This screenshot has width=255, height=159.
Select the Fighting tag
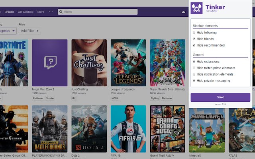(x=155, y=98)
